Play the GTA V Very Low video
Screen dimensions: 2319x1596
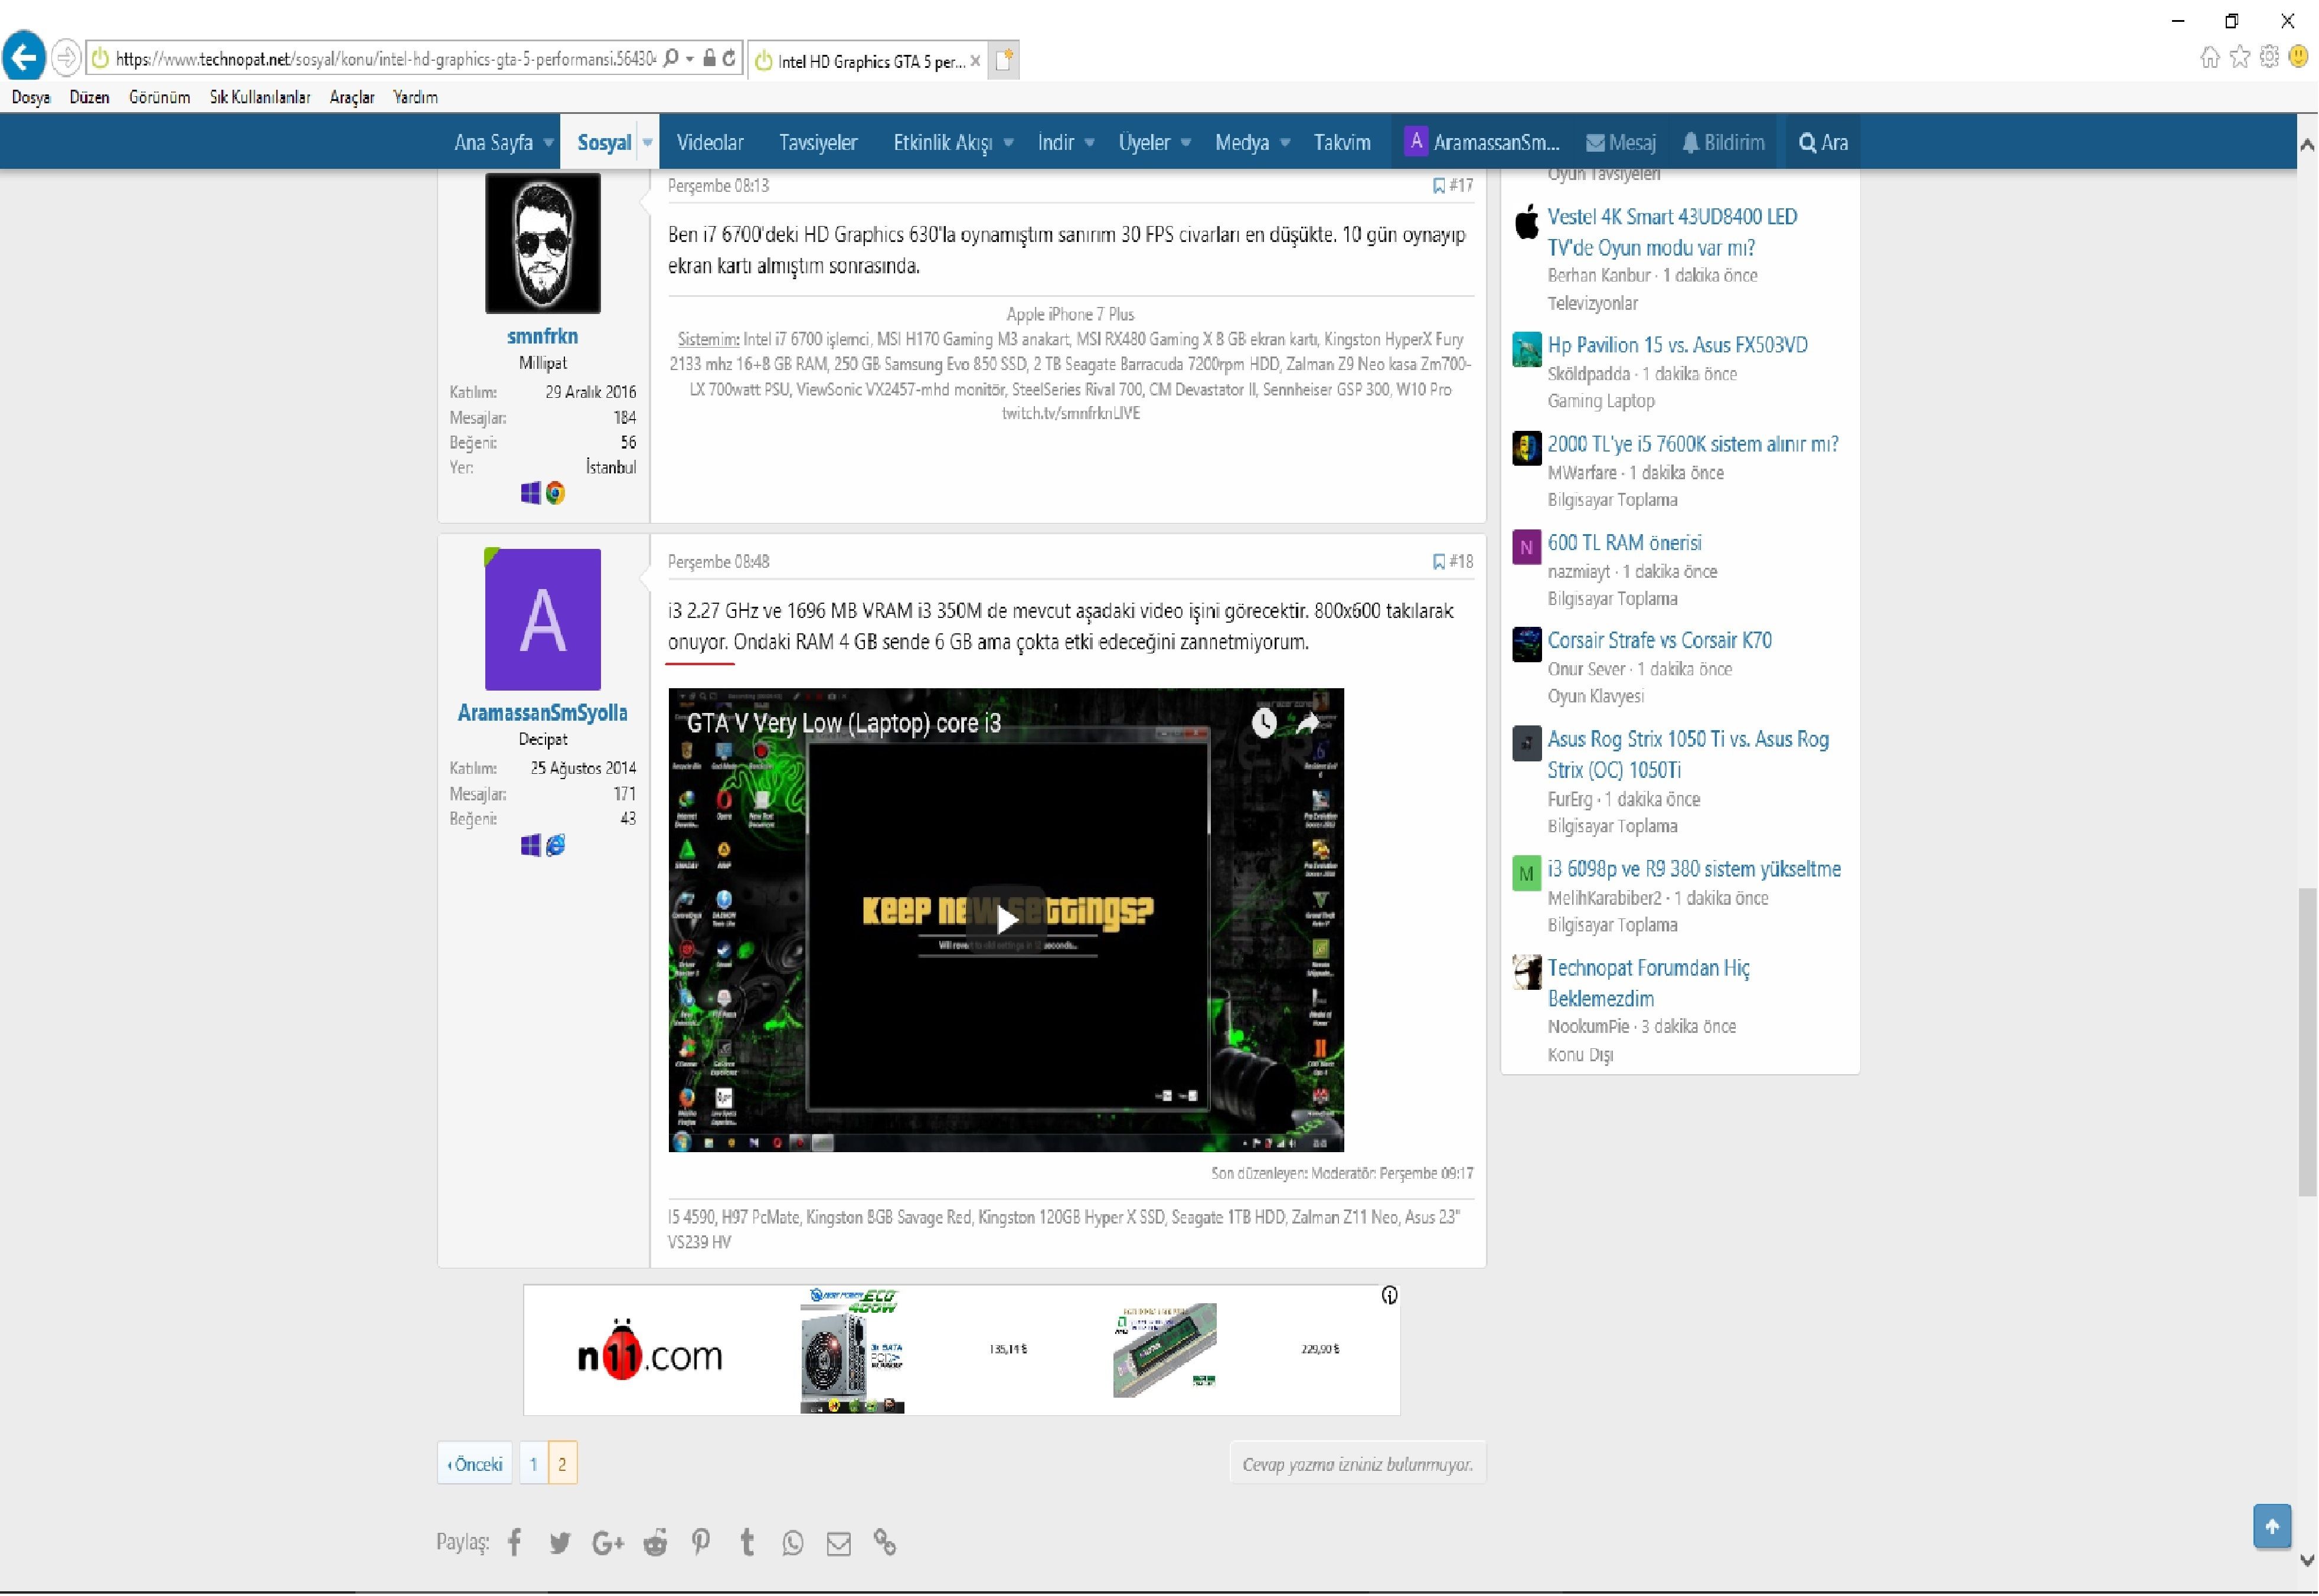(1006, 920)
